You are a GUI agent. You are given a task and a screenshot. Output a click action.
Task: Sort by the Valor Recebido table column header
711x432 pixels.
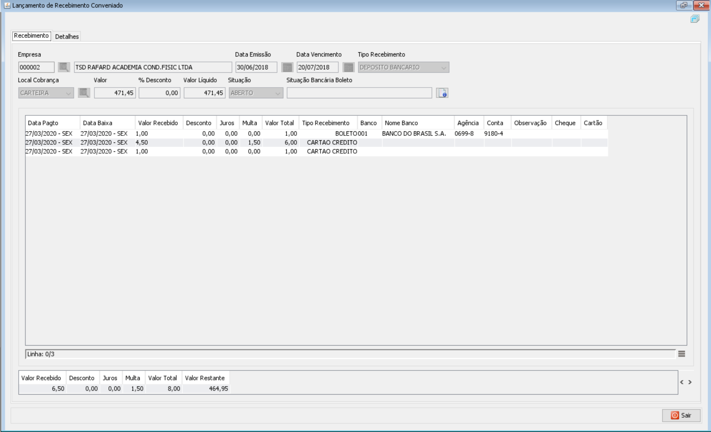pyautogui.click(x=159, y=123)
